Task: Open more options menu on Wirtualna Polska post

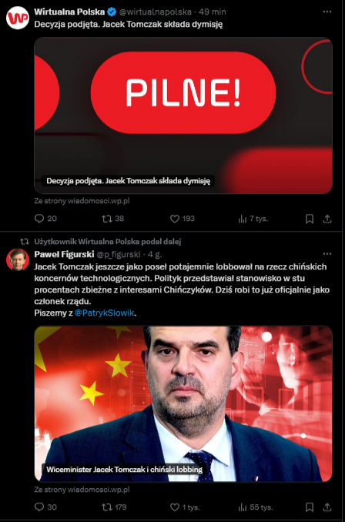Action: (327, 12)
